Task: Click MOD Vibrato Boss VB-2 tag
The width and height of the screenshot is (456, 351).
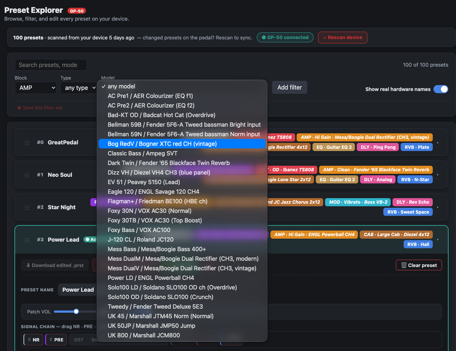Action: 358,202
